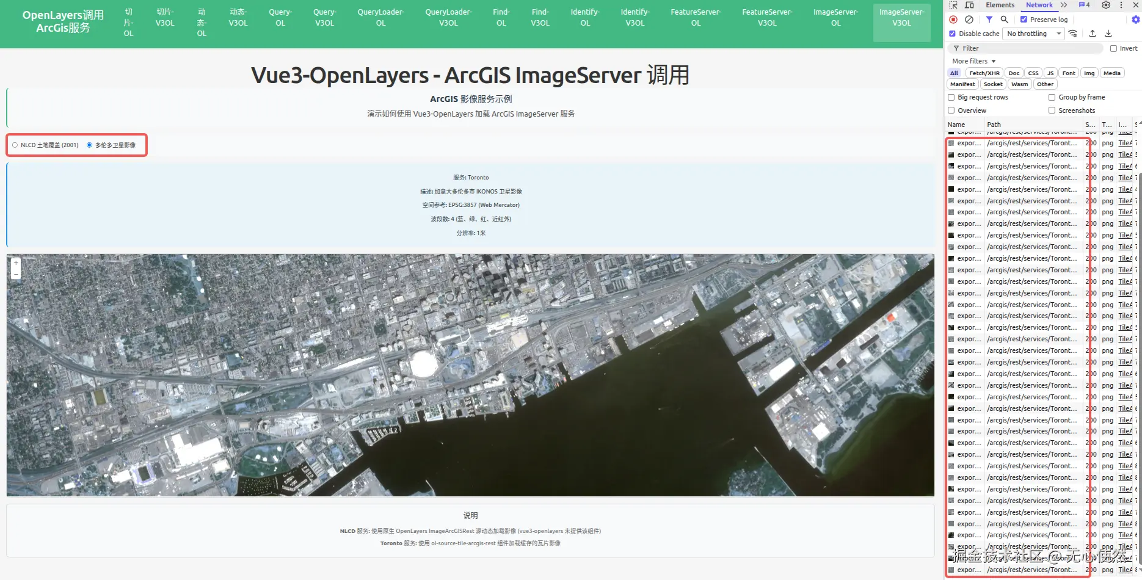Filter requests by JS type
The height and width of the screenshot is (580, 1142).
tap(1050, 73)
